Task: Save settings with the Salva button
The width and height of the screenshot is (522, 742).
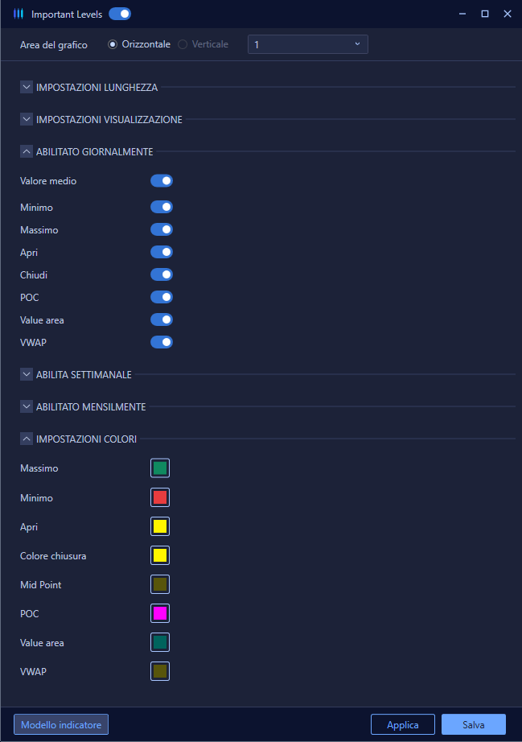Action: [x=474, y=724]
